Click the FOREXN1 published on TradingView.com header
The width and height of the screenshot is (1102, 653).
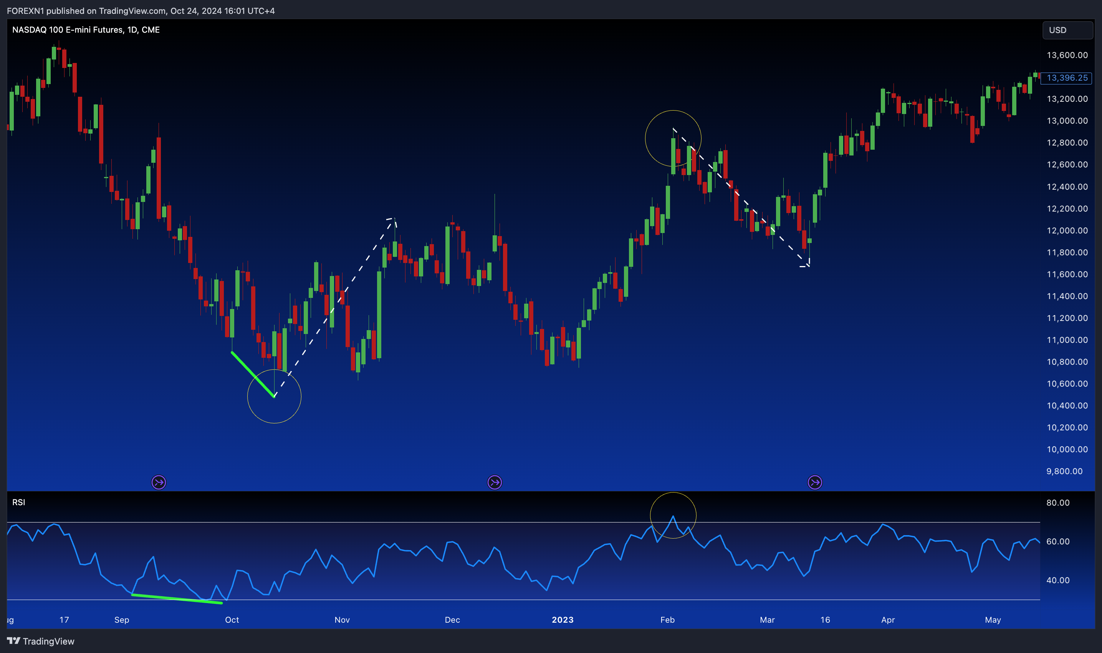click(141, 11)
